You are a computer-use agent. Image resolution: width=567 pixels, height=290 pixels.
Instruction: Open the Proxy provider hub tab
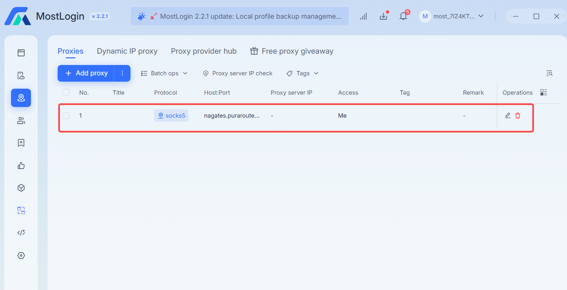coord(204,51)
